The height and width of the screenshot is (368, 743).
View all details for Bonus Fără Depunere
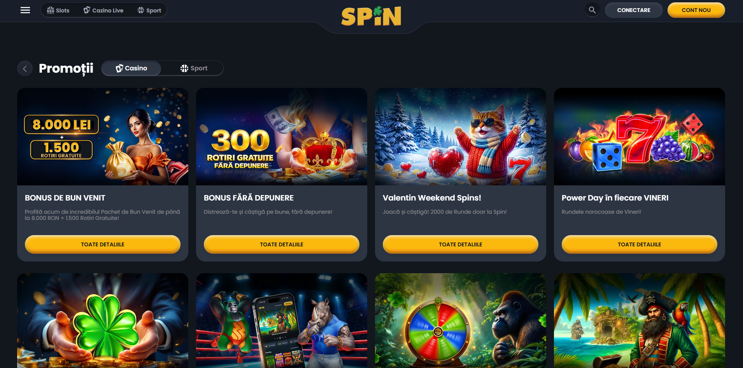click(282, 244)
